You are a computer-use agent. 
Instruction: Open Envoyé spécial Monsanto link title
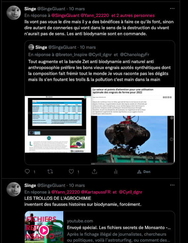click(119, 227)
